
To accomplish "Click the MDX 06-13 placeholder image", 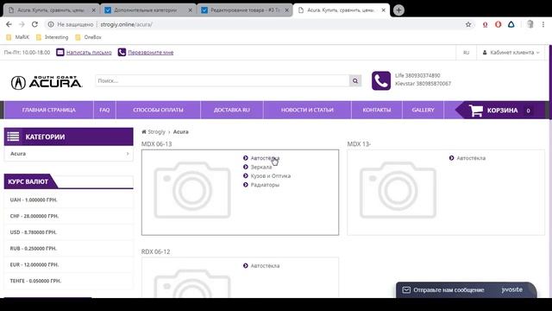I will click(192, 190).
